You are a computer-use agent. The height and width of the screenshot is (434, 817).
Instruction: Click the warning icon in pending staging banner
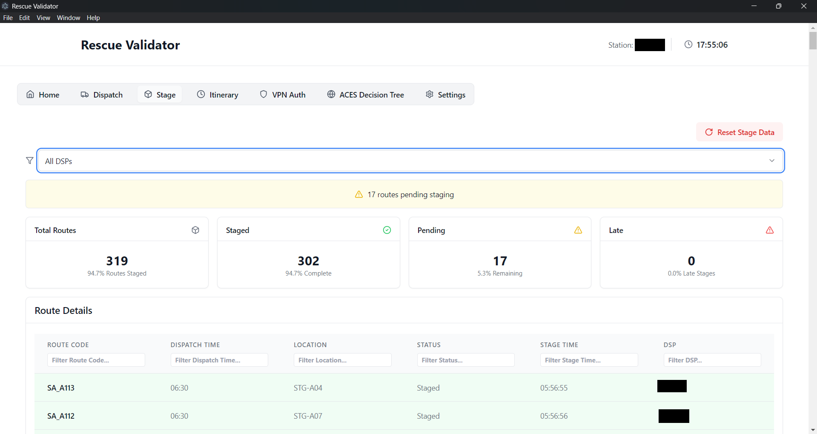(x=359, y=195)
